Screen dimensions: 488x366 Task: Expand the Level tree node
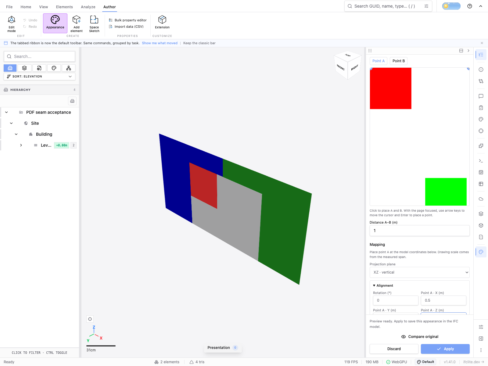pyautogui.click(x=21, y=145)
